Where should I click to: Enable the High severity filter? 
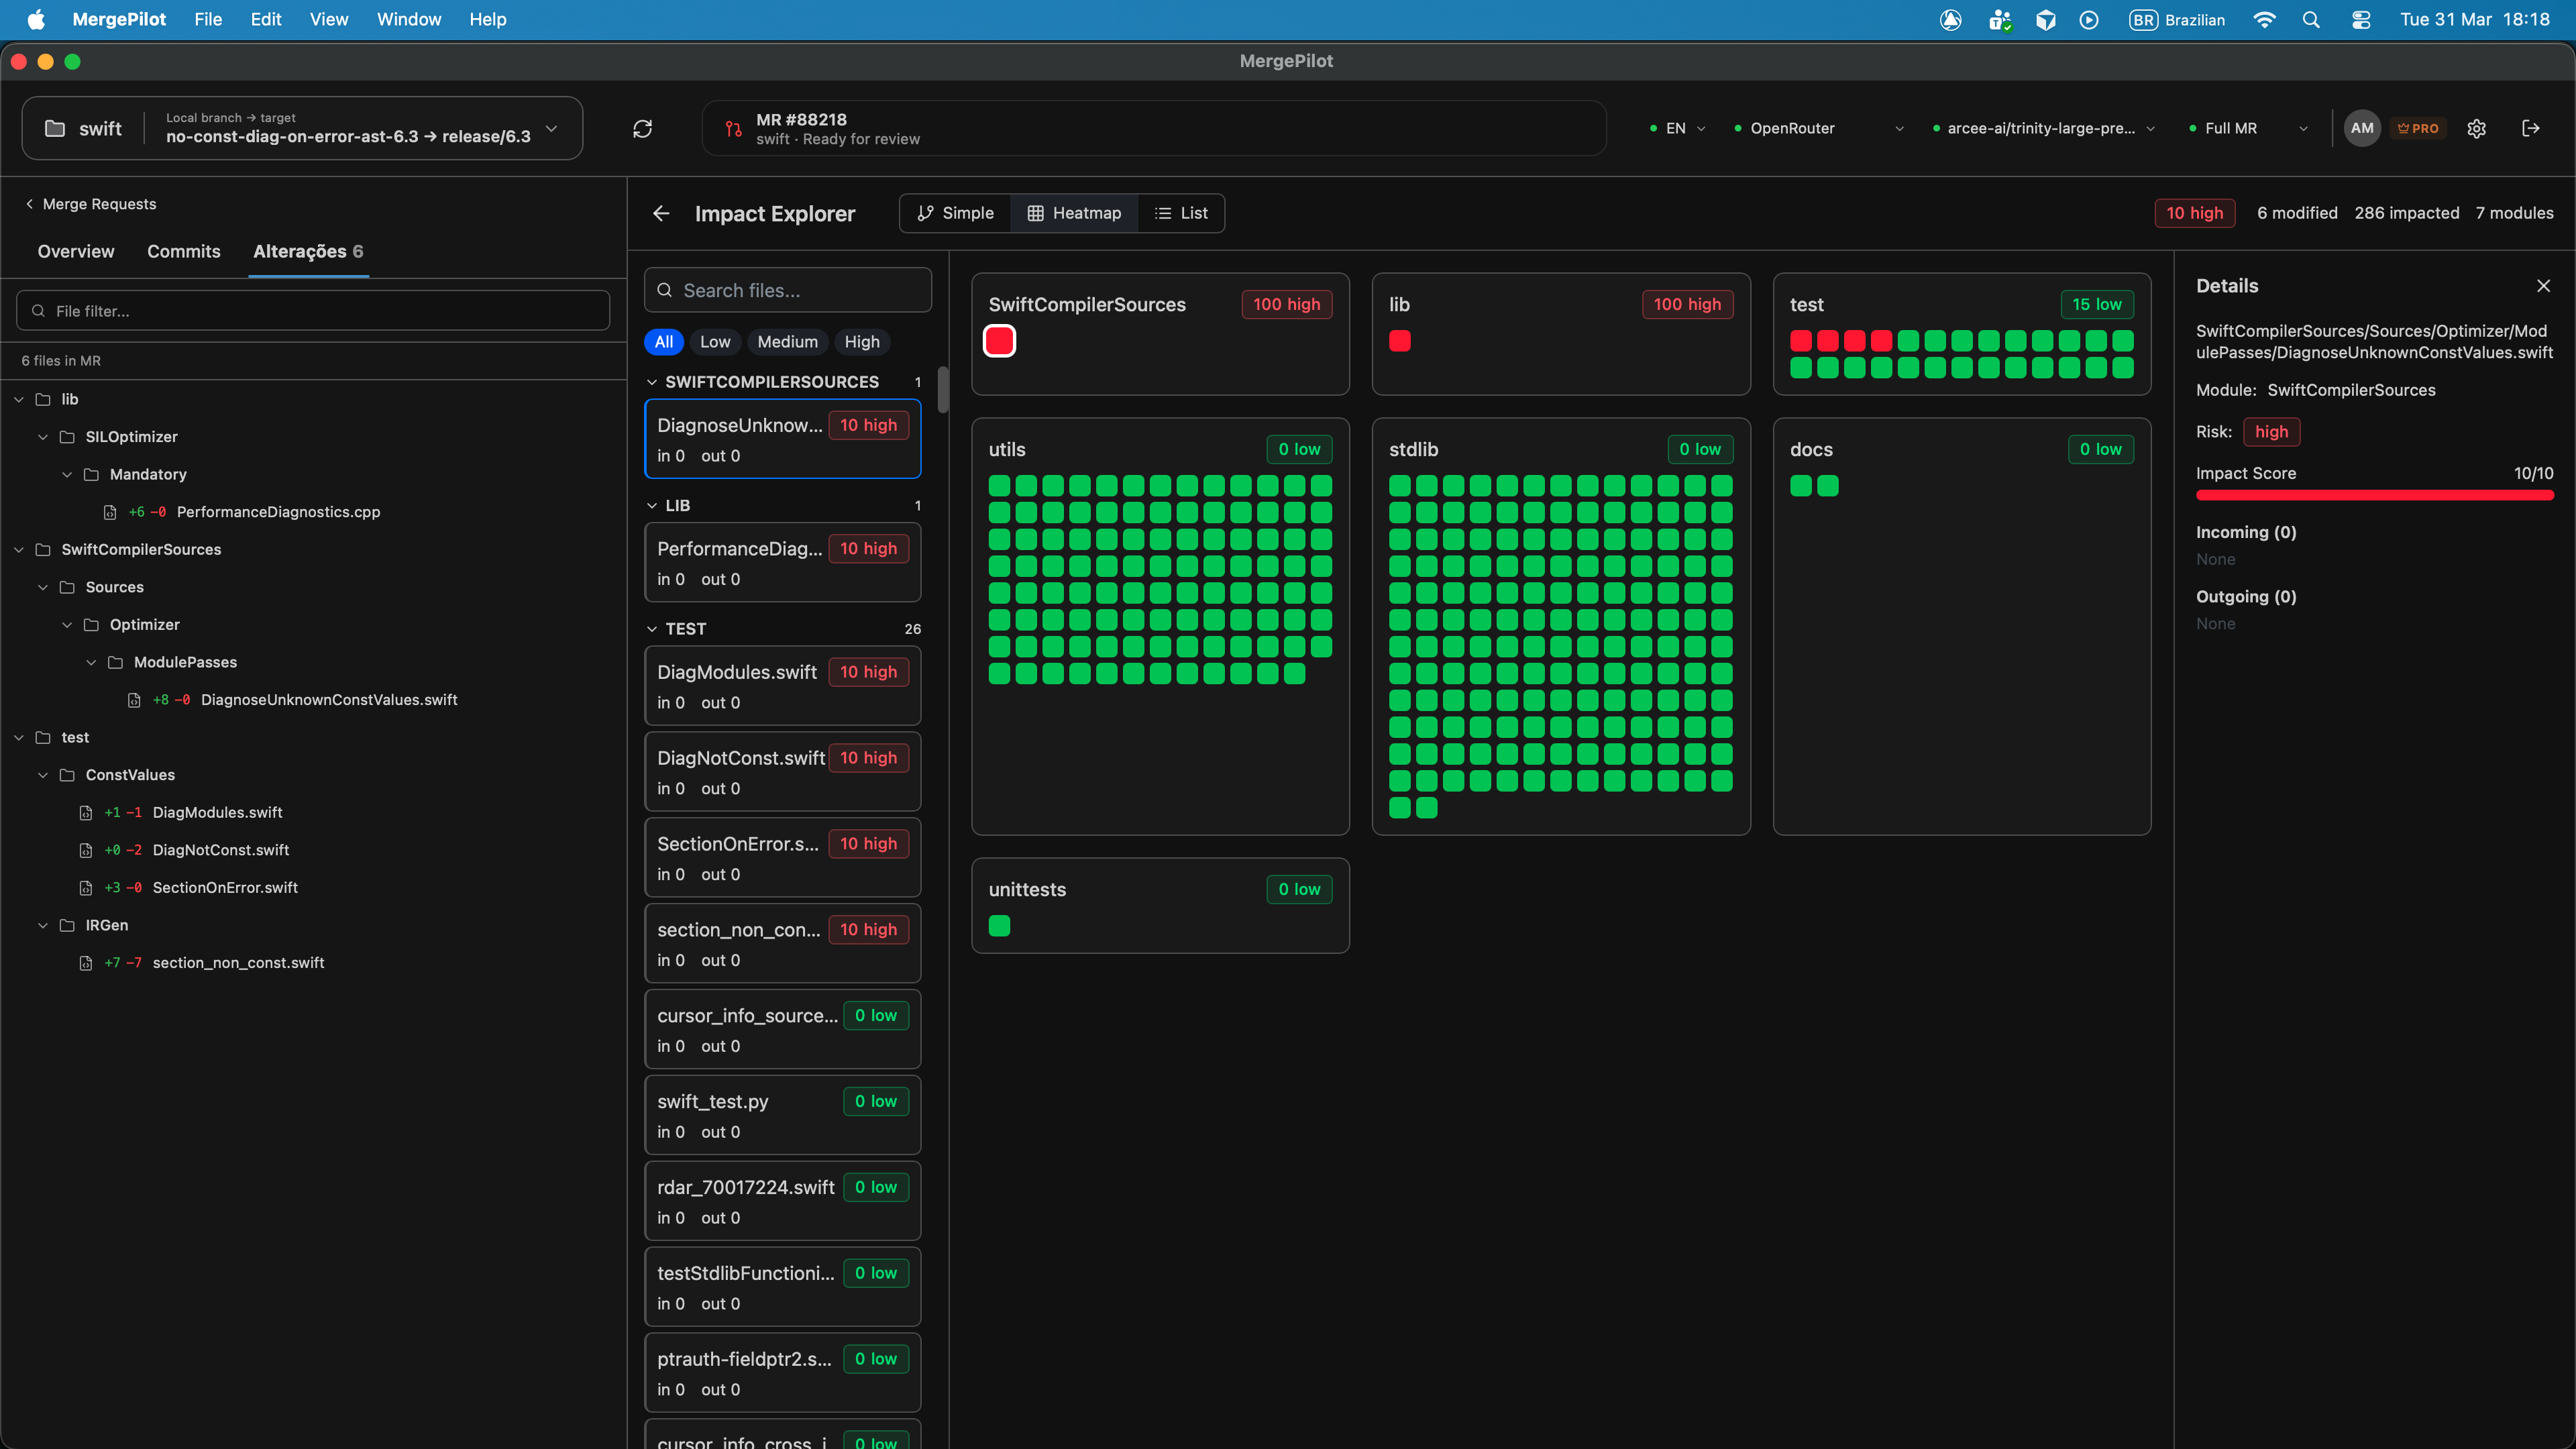862,341
